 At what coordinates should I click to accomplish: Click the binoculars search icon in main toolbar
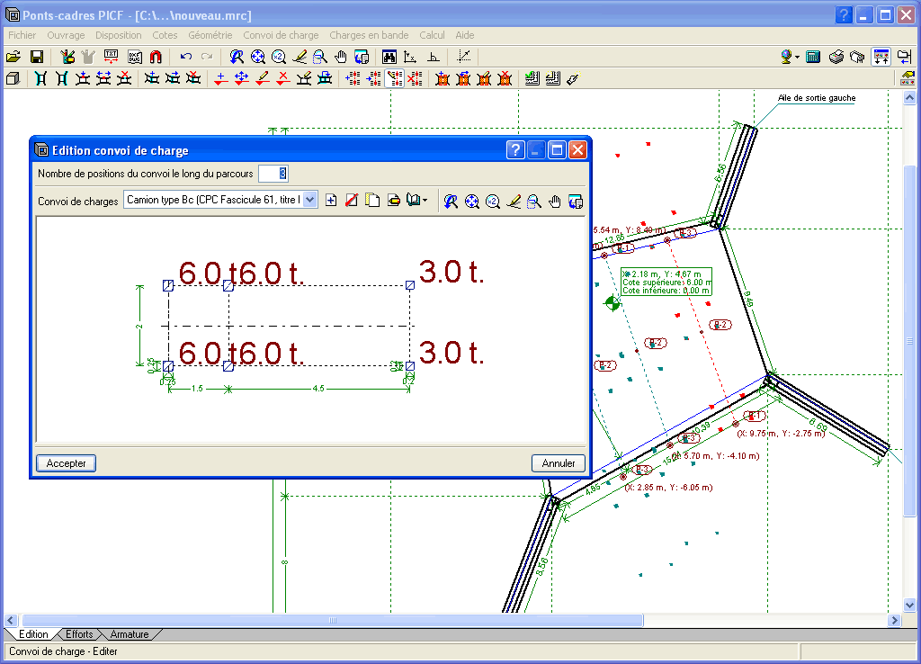click(389, 57)
